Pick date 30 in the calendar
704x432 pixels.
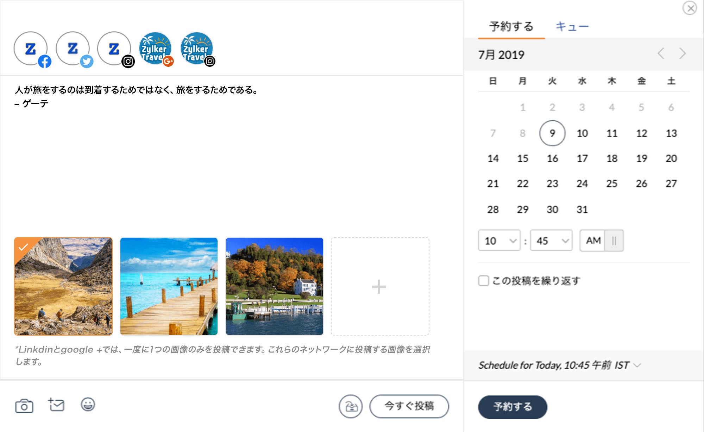click(552, 210)
